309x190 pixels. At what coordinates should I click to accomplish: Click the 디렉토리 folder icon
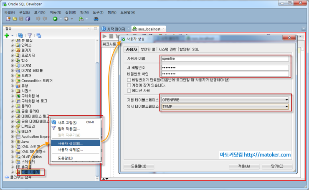18,126
